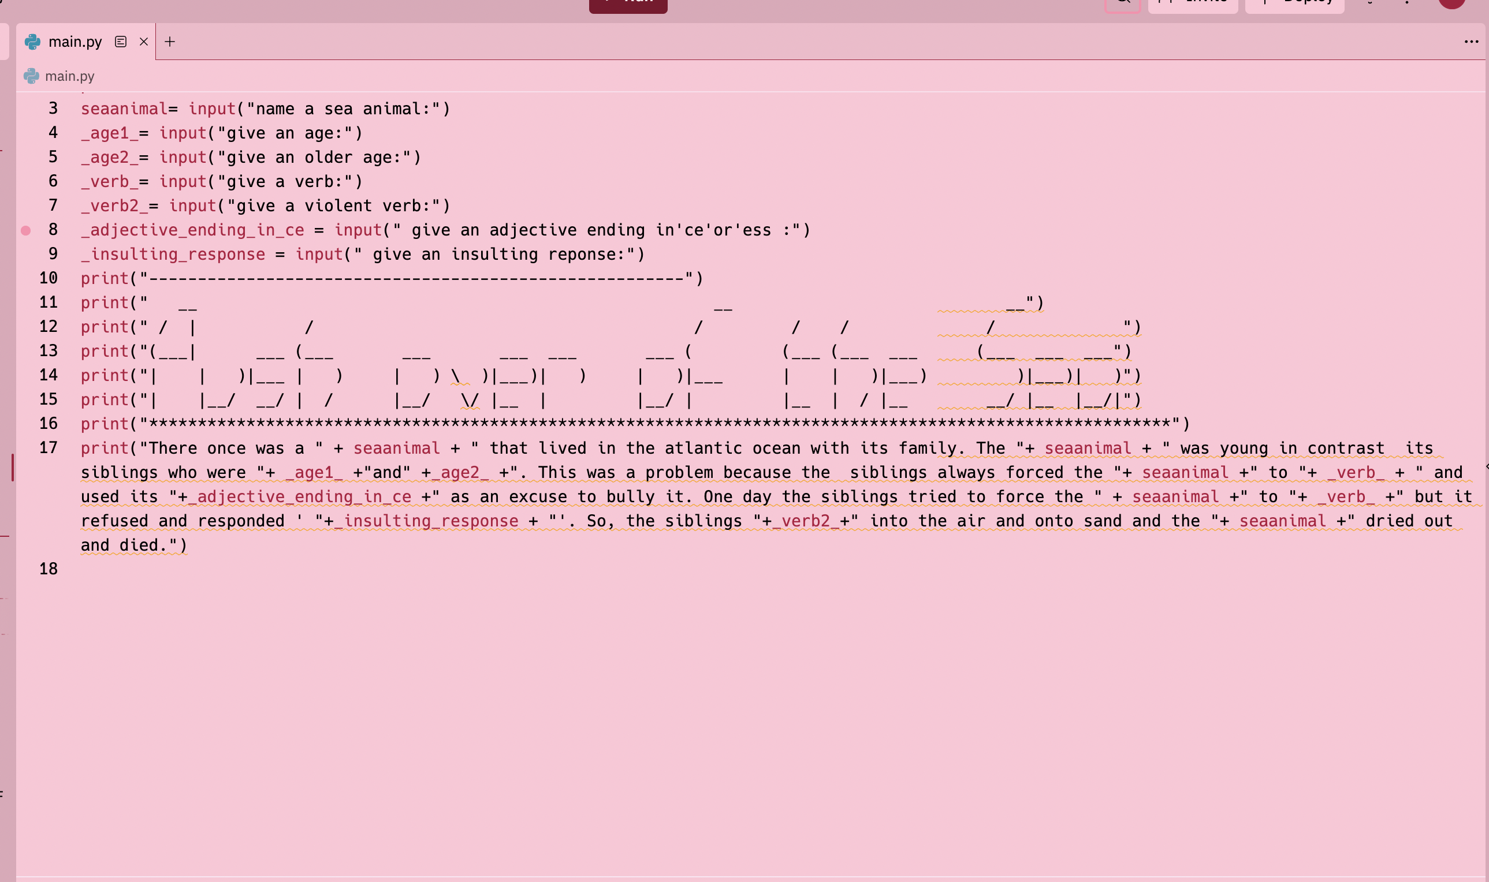Click the print keyword on line 10

[x=105, y=279]
